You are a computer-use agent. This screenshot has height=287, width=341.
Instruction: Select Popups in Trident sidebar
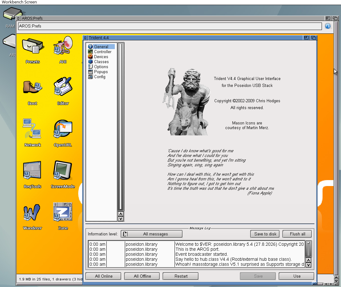coord(101,72)
